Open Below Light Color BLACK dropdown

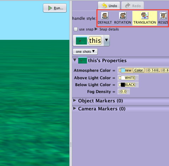[137, 85]
